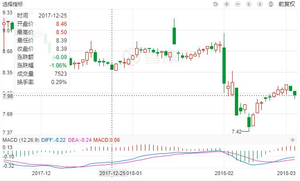The height and width of the screenshot is (181, 300).
Task: Click the 2018-03 date axis label
Action: pos(287,173)
